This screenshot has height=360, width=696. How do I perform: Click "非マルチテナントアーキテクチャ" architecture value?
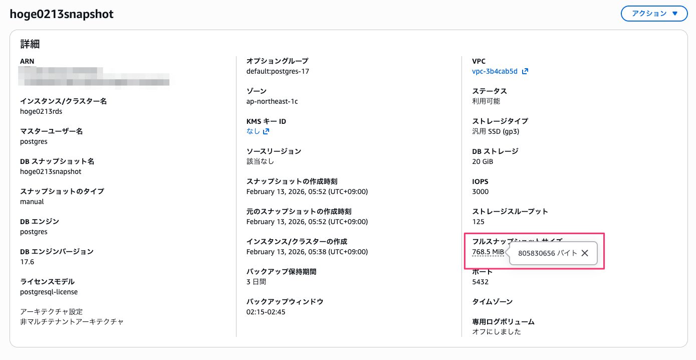pos(72,322)
